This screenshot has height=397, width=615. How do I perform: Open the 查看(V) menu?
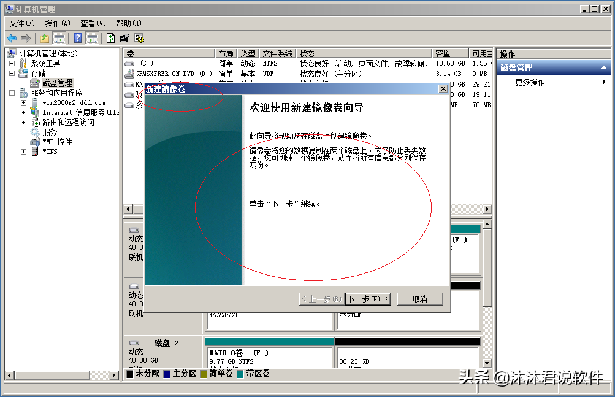(93, 23)
